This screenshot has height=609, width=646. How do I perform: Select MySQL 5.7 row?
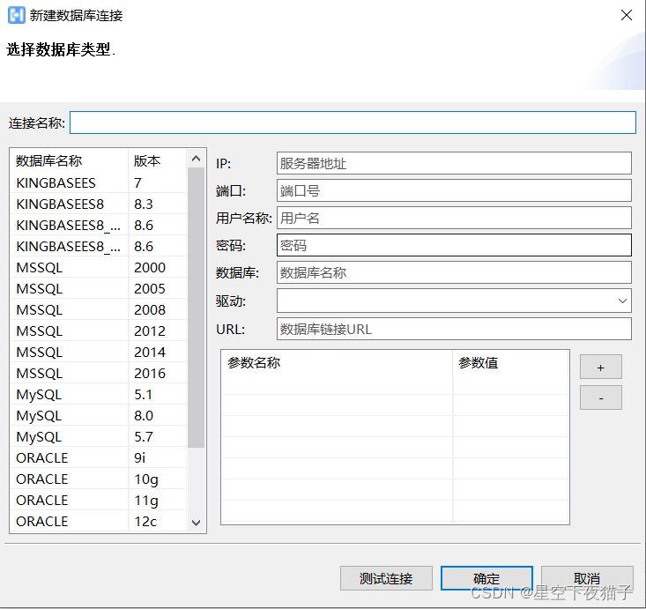tap(99, 437)
